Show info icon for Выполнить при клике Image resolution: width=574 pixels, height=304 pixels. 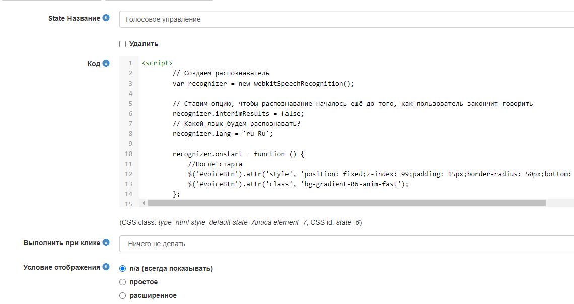106,242
